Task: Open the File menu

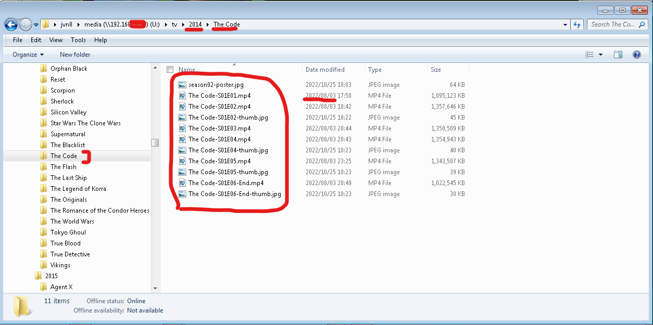Action: tap(18, 40)
